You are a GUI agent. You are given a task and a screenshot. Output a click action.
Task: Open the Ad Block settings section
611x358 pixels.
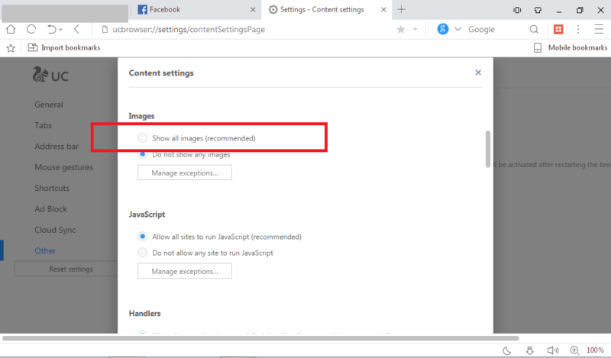(x=50, y=209)
